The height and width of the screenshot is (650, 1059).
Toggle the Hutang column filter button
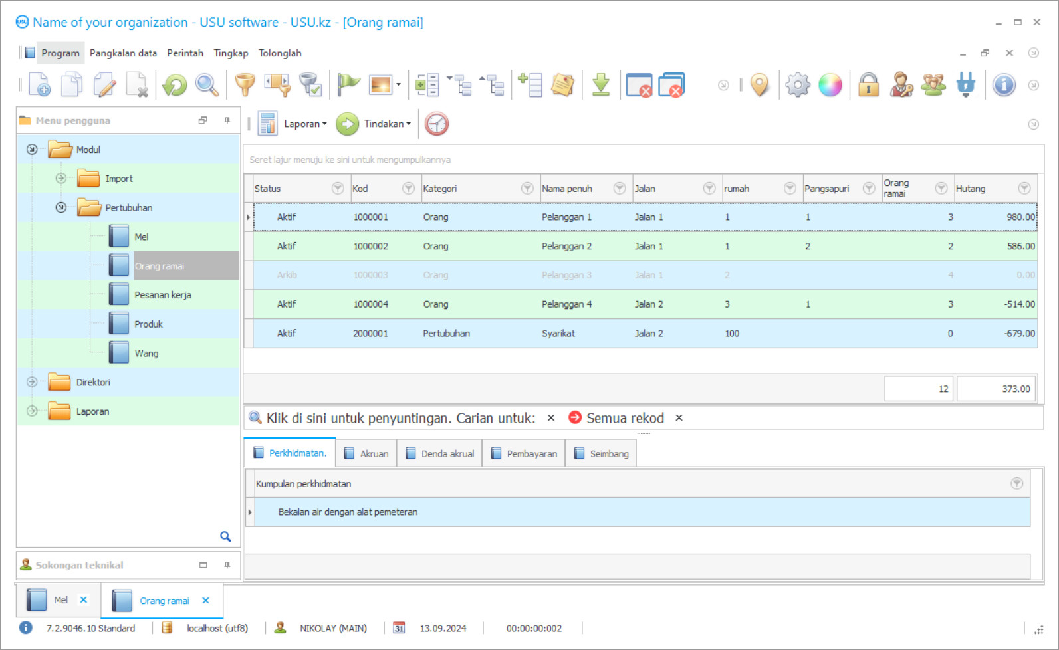[x=1024, y=189]
